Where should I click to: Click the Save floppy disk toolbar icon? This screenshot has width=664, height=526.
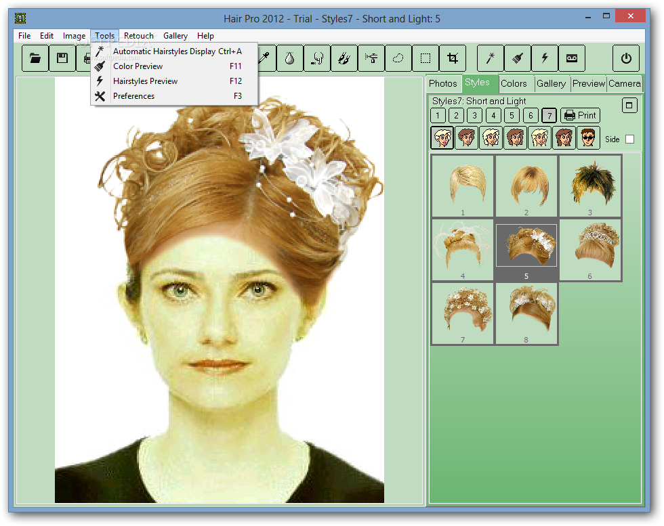[62, 58]
